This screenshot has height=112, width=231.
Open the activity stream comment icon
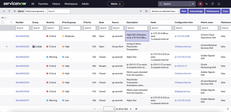tap(15, 11)
